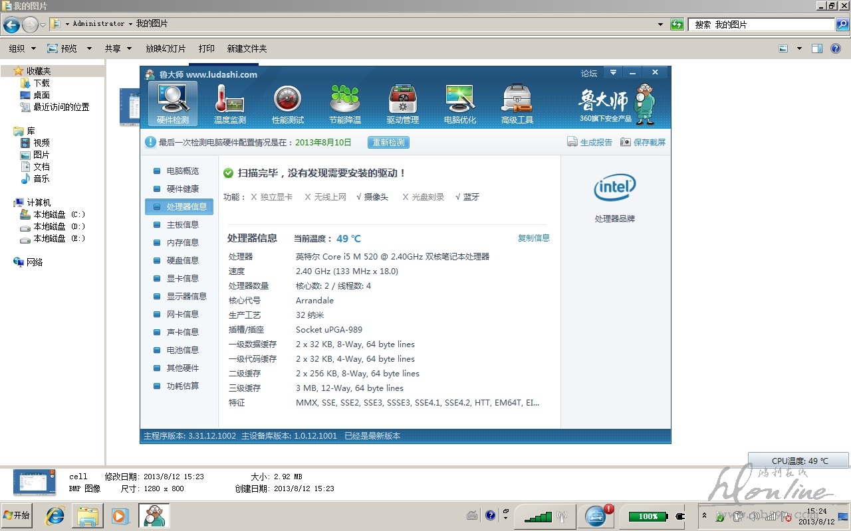Image resolution: width=851 pixels, height=531 pixels.
Task: Switch to 内存信息 sidebar tab
Action: (x=182, y=243)
